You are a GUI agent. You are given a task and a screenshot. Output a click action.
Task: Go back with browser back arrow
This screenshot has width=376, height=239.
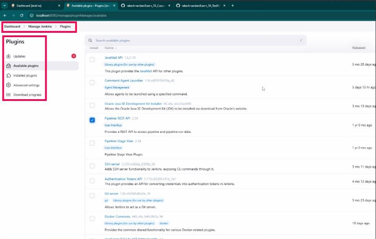pos(5,15)
